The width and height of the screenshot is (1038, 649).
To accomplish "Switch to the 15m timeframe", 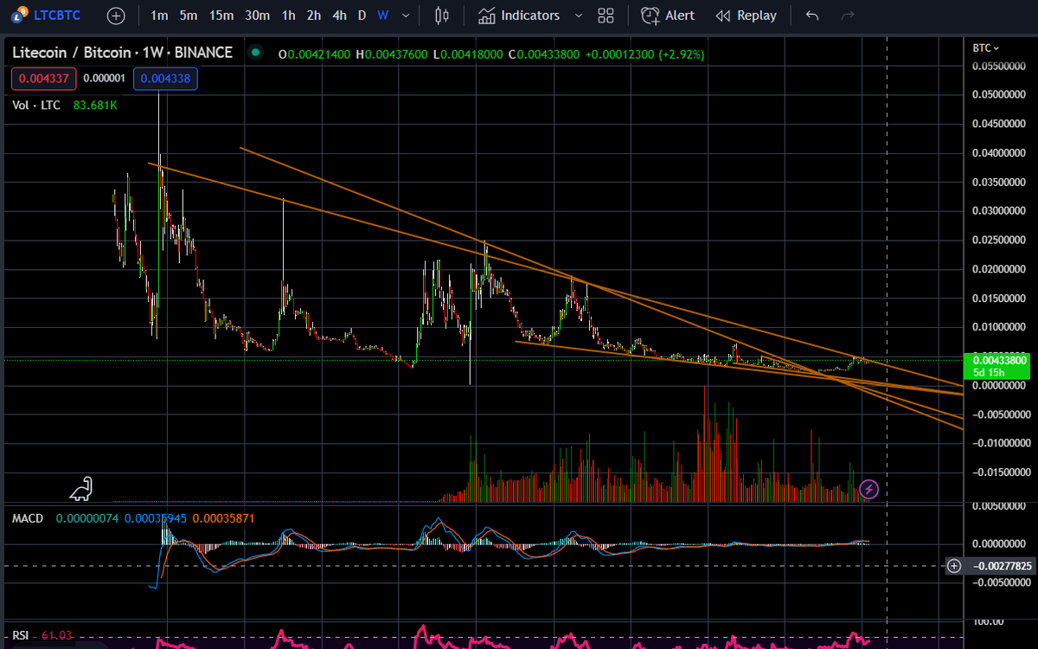I will [221, 16].
